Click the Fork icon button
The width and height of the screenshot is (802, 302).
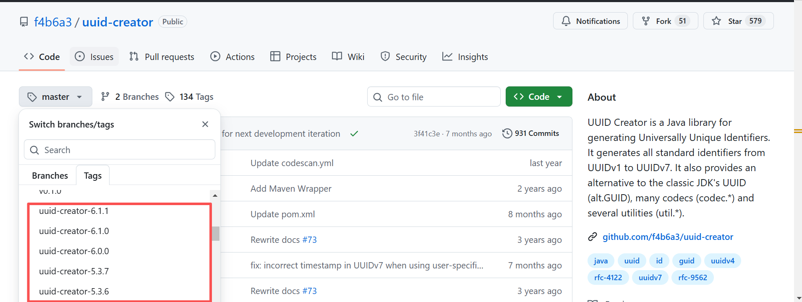click(x=646, y=21)
